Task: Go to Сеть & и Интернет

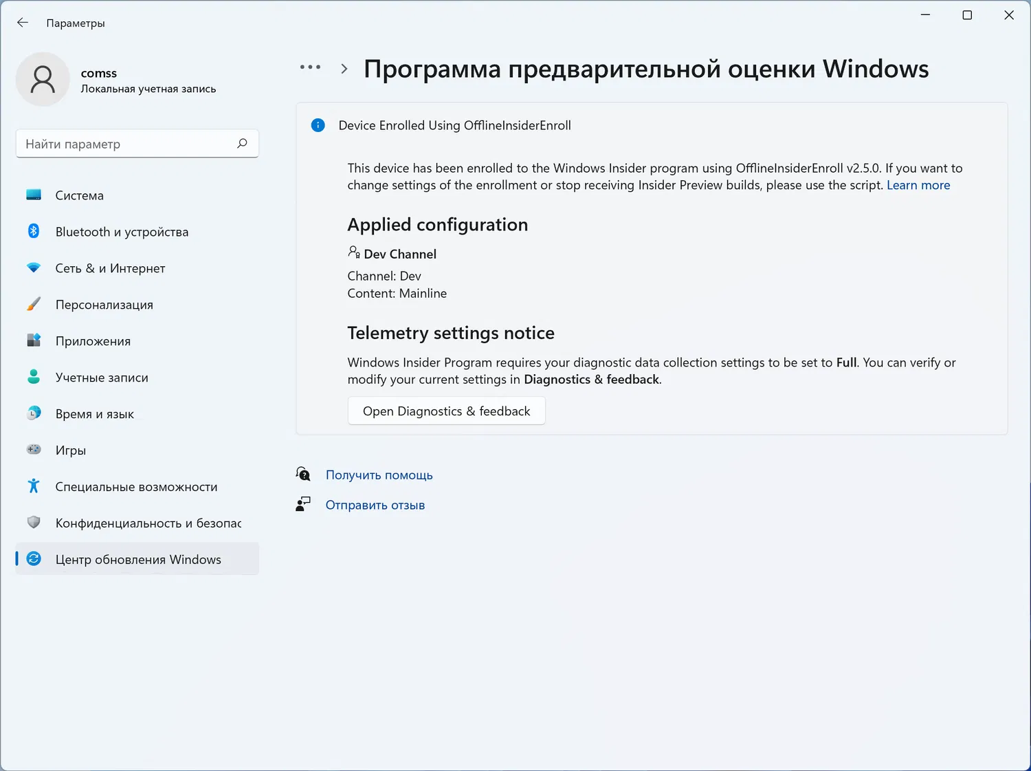Action: click(137, 268)
